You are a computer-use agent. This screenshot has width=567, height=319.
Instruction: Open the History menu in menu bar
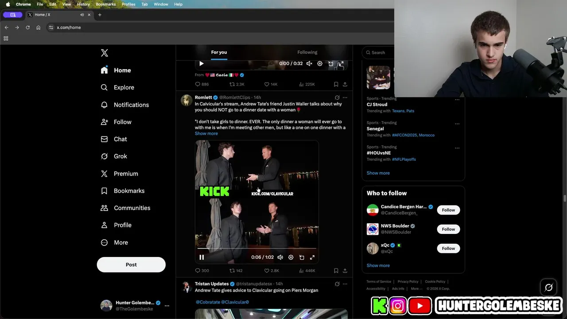click(83, 4)
